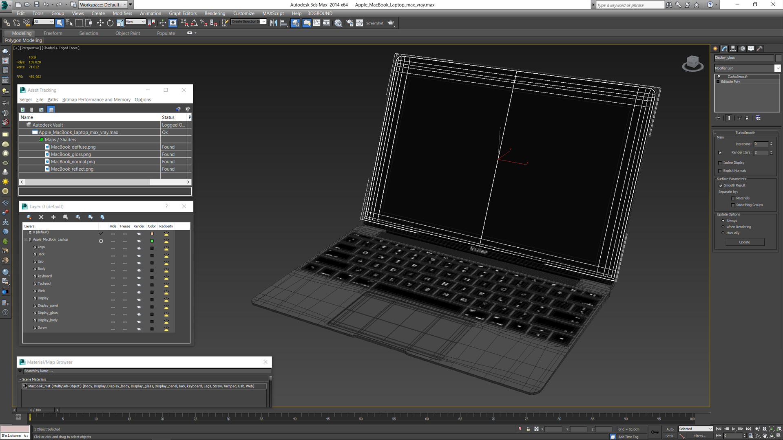783x440 pixels.
Task: Click the Update button in TurboSmooth
Action: tap(745, 242)
